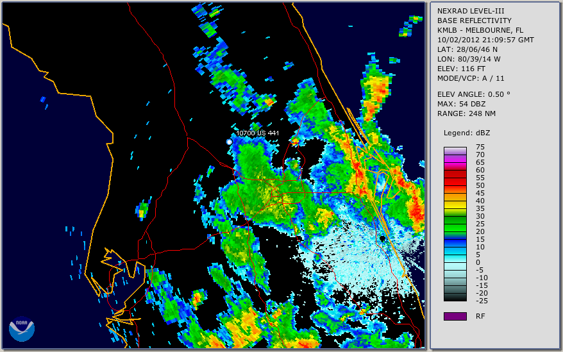Select the 'BASE REFLECTIVITY' text line
Viewport: 563px width, 352px height.
pyautogui.click(x=475, y=21)
